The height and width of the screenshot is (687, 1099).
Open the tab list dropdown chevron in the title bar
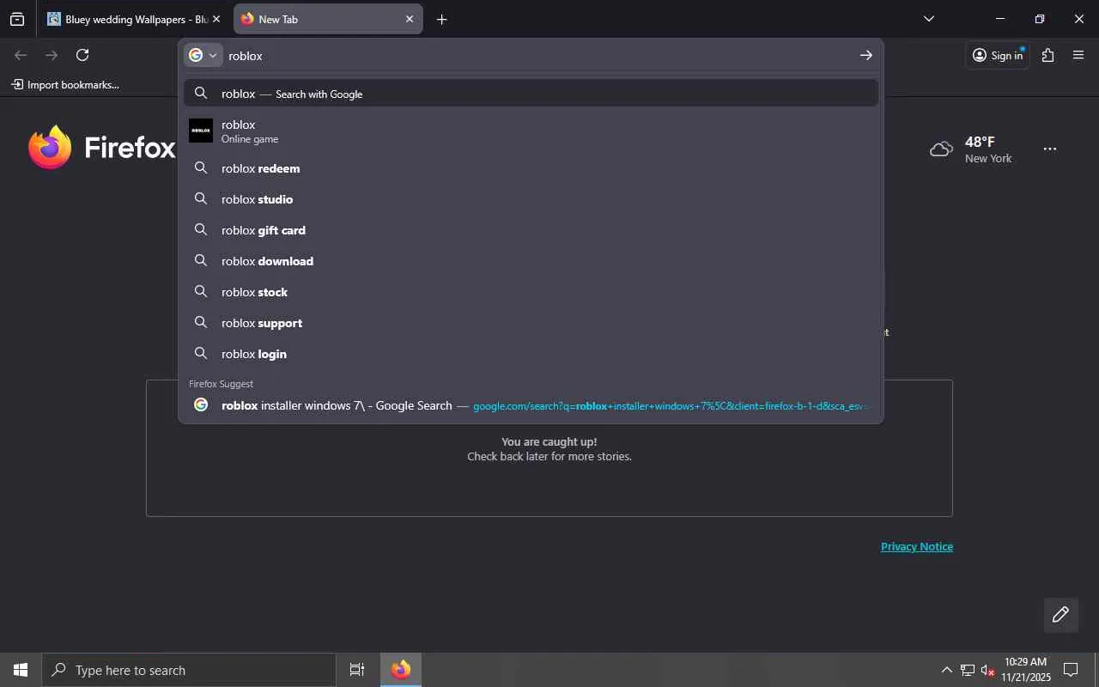(x=928, y=19)
